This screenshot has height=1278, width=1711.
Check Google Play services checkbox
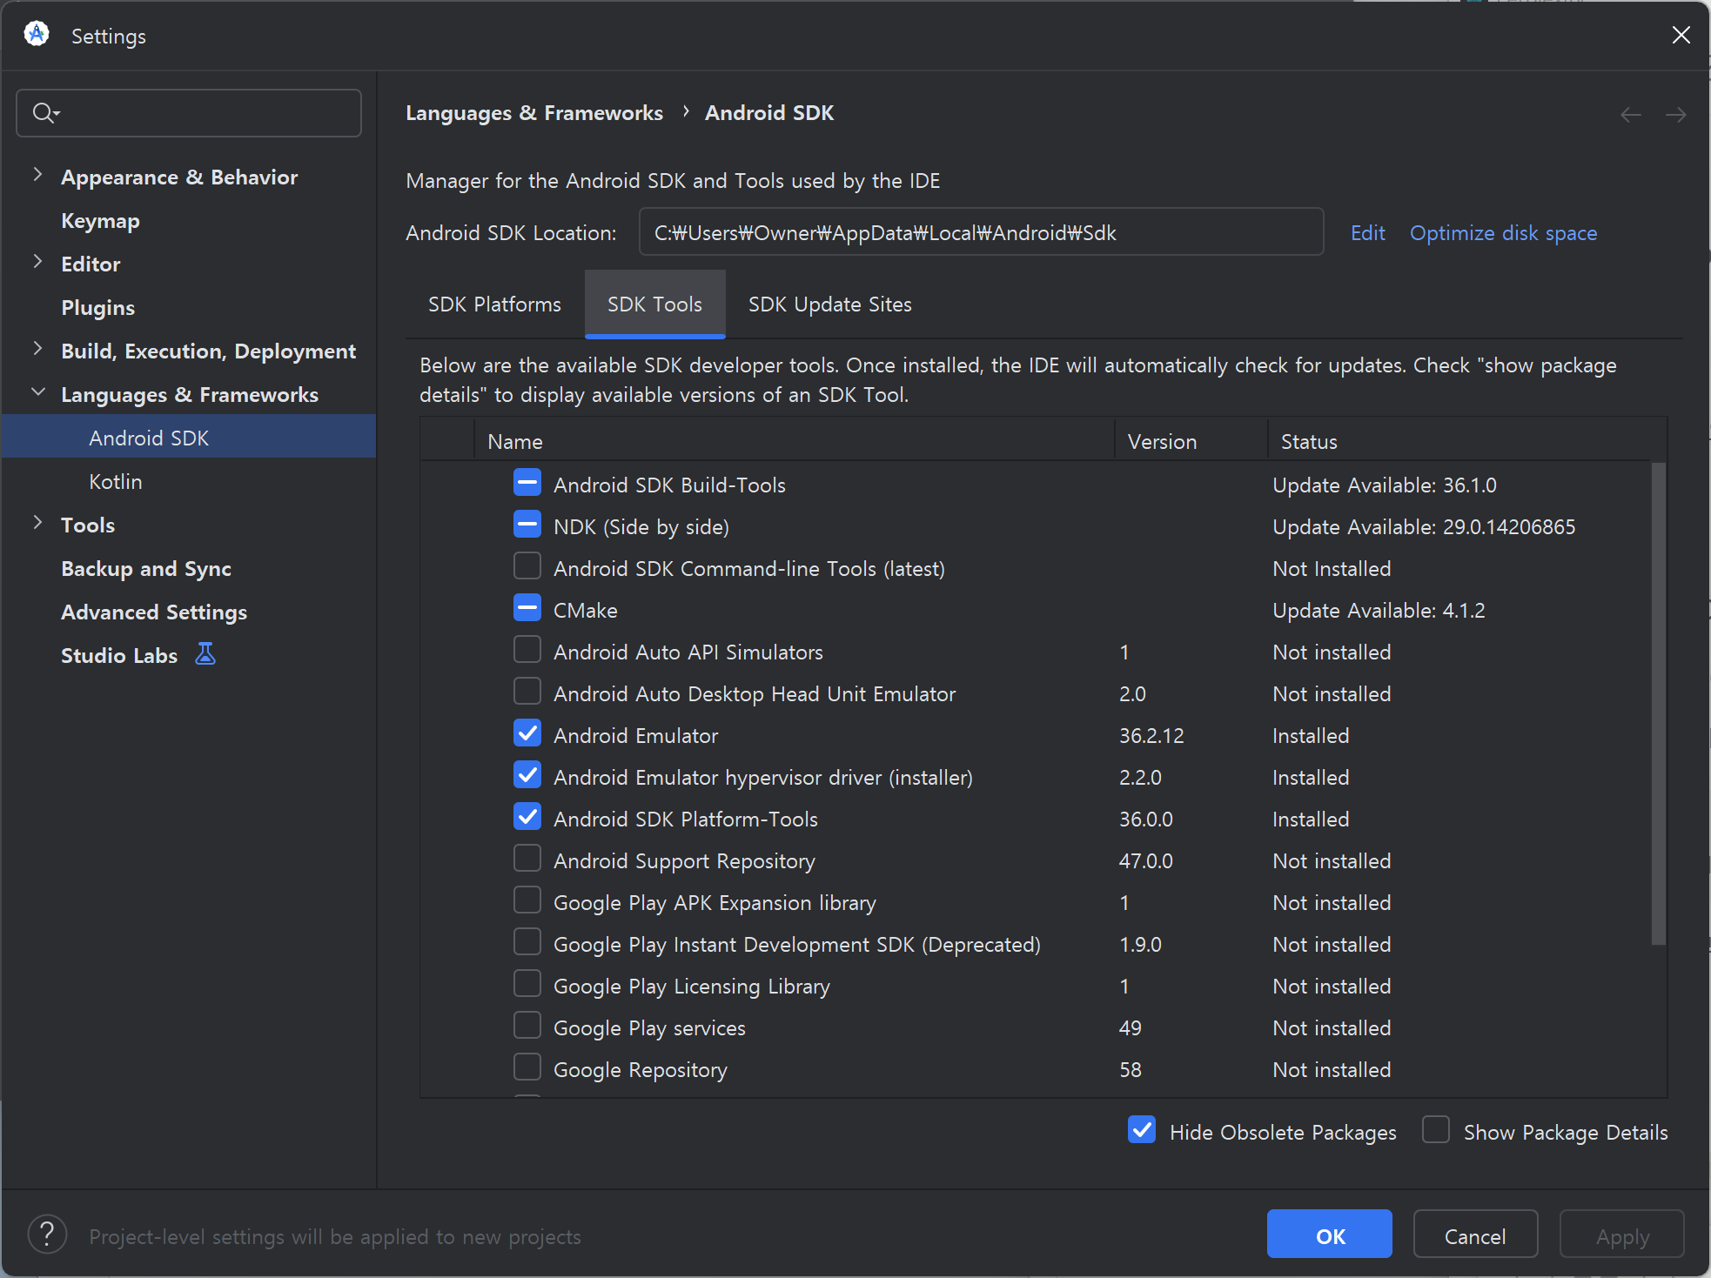(527, 1026)
